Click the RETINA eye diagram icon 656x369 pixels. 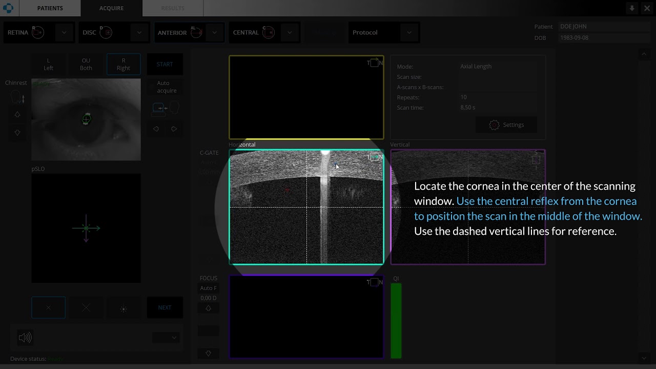tap(38, 32)
